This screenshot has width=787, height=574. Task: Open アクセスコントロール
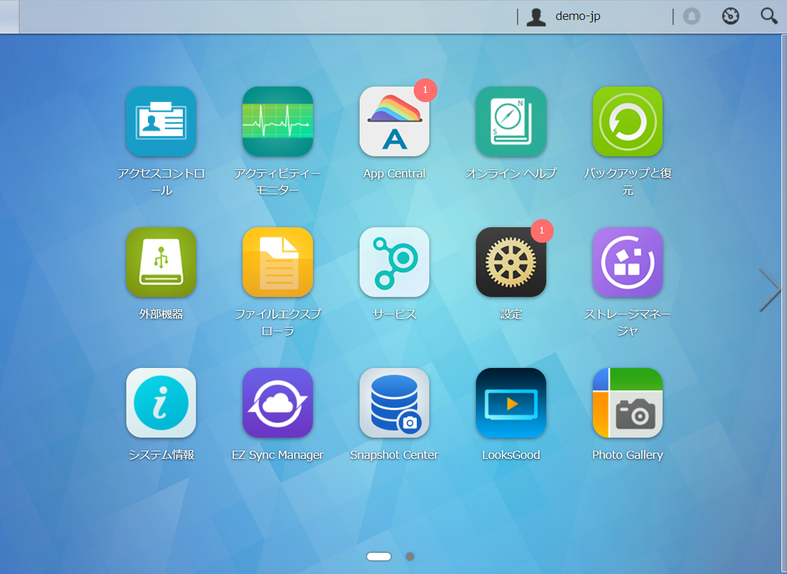point(161,121)
